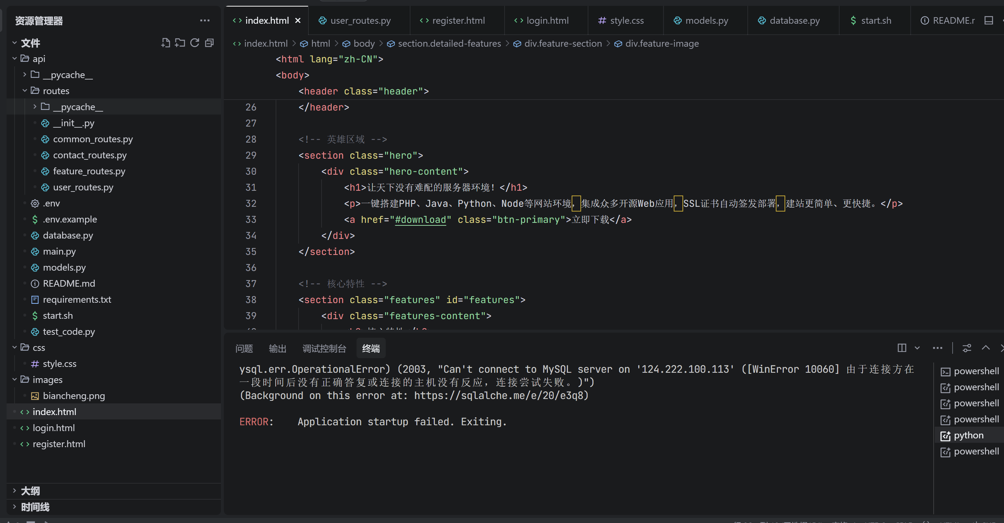The width and height of the screenshot is (1004, 523).
Task: Click the body breadcrumb item
Action: pos(359,43)
